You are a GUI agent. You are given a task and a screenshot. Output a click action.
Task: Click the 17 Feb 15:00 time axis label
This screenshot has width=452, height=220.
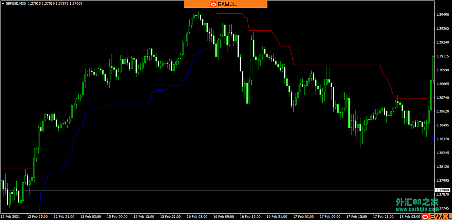[356, 217]
